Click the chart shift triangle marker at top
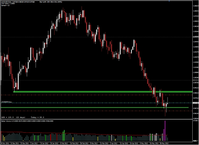This screenshot has height=145, width=199. 169,1
